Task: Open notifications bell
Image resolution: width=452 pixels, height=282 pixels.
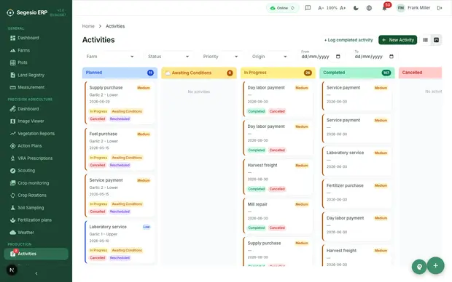Action: [x=384, y=8]
